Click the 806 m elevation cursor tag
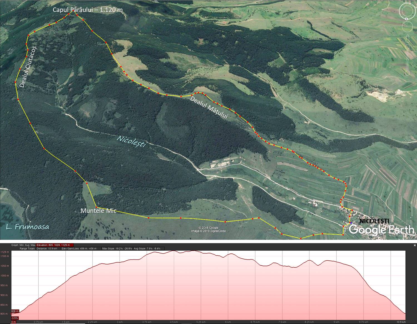This screenshot has height=324, width=417. click(15, 311)
